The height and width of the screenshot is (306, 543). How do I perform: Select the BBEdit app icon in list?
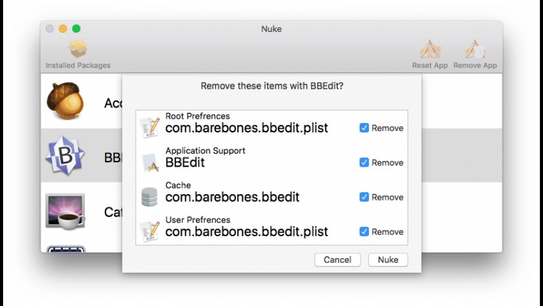(x=65, y=155)
